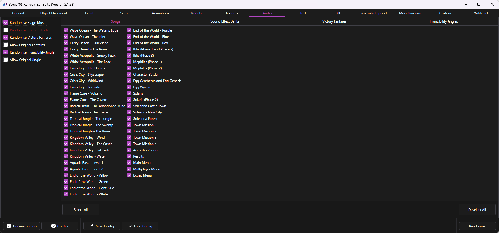Select the Songs sub-tab

[116, 21]
